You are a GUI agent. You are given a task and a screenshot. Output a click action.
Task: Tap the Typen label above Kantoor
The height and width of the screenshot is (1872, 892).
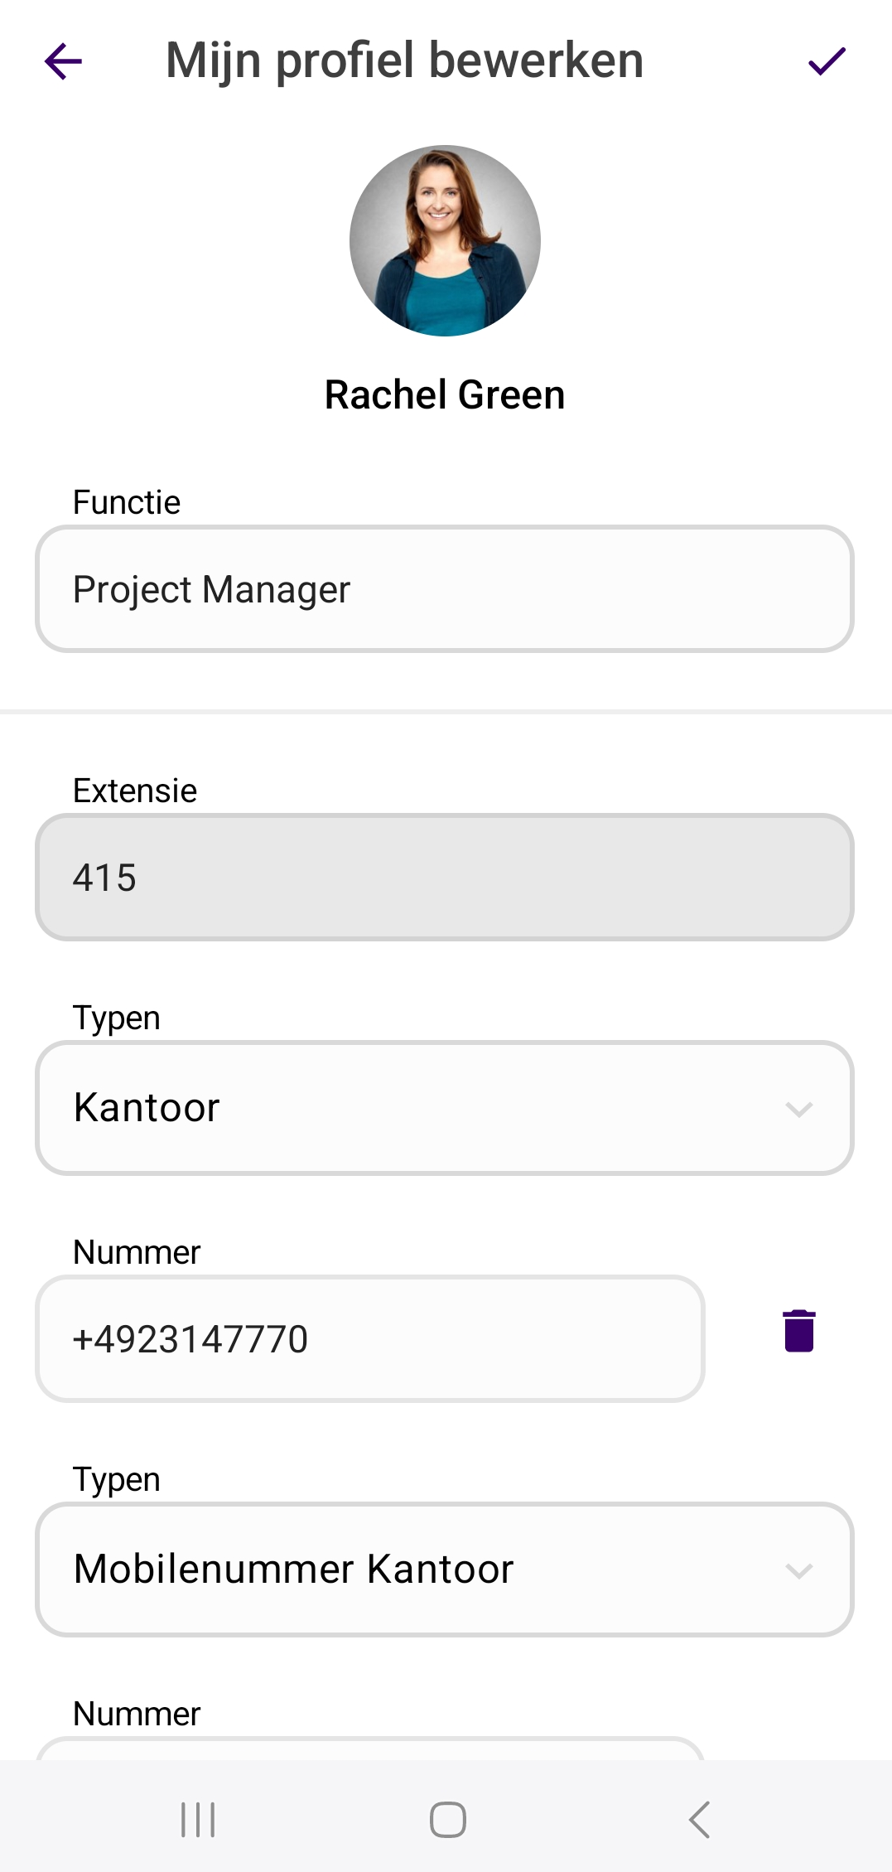pyautogui.click(x=117, y=1018)
